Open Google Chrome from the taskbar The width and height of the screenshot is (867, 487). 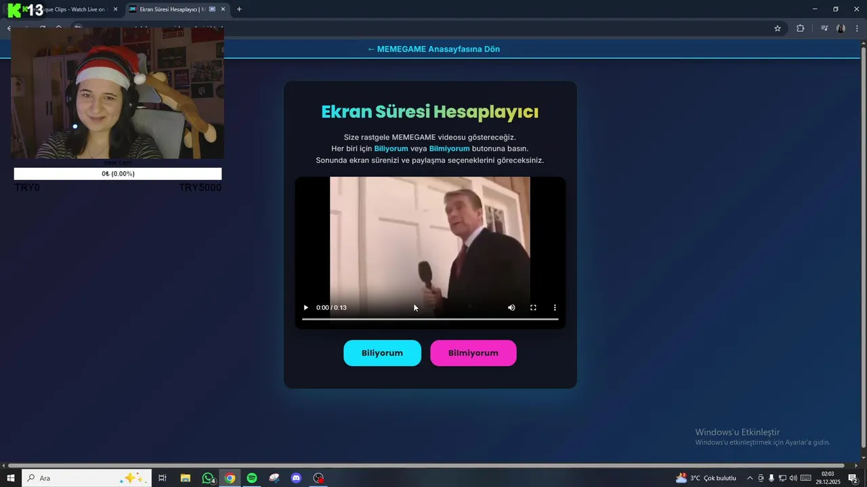pyautogui.click(x=230, y=478)
